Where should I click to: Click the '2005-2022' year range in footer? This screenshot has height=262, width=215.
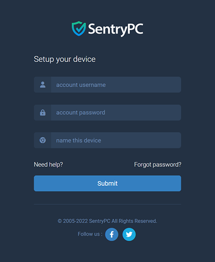coord(75,221)
